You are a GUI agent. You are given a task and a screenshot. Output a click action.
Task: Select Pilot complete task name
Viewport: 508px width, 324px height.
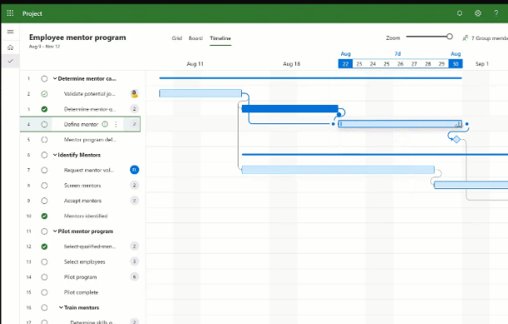81,292
